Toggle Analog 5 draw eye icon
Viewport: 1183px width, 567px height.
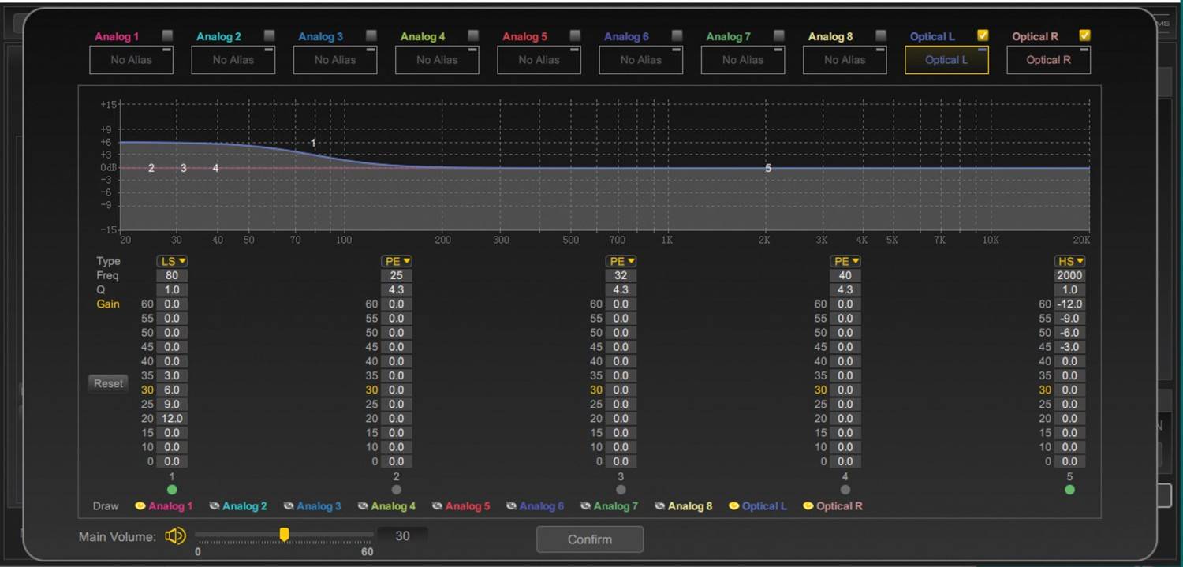pyautogui.click(x=437, y=506)
